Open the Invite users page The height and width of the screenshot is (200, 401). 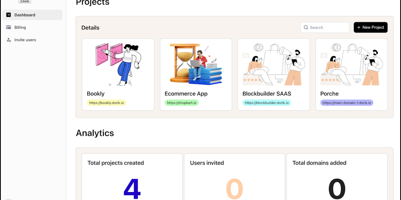[25, 40]
